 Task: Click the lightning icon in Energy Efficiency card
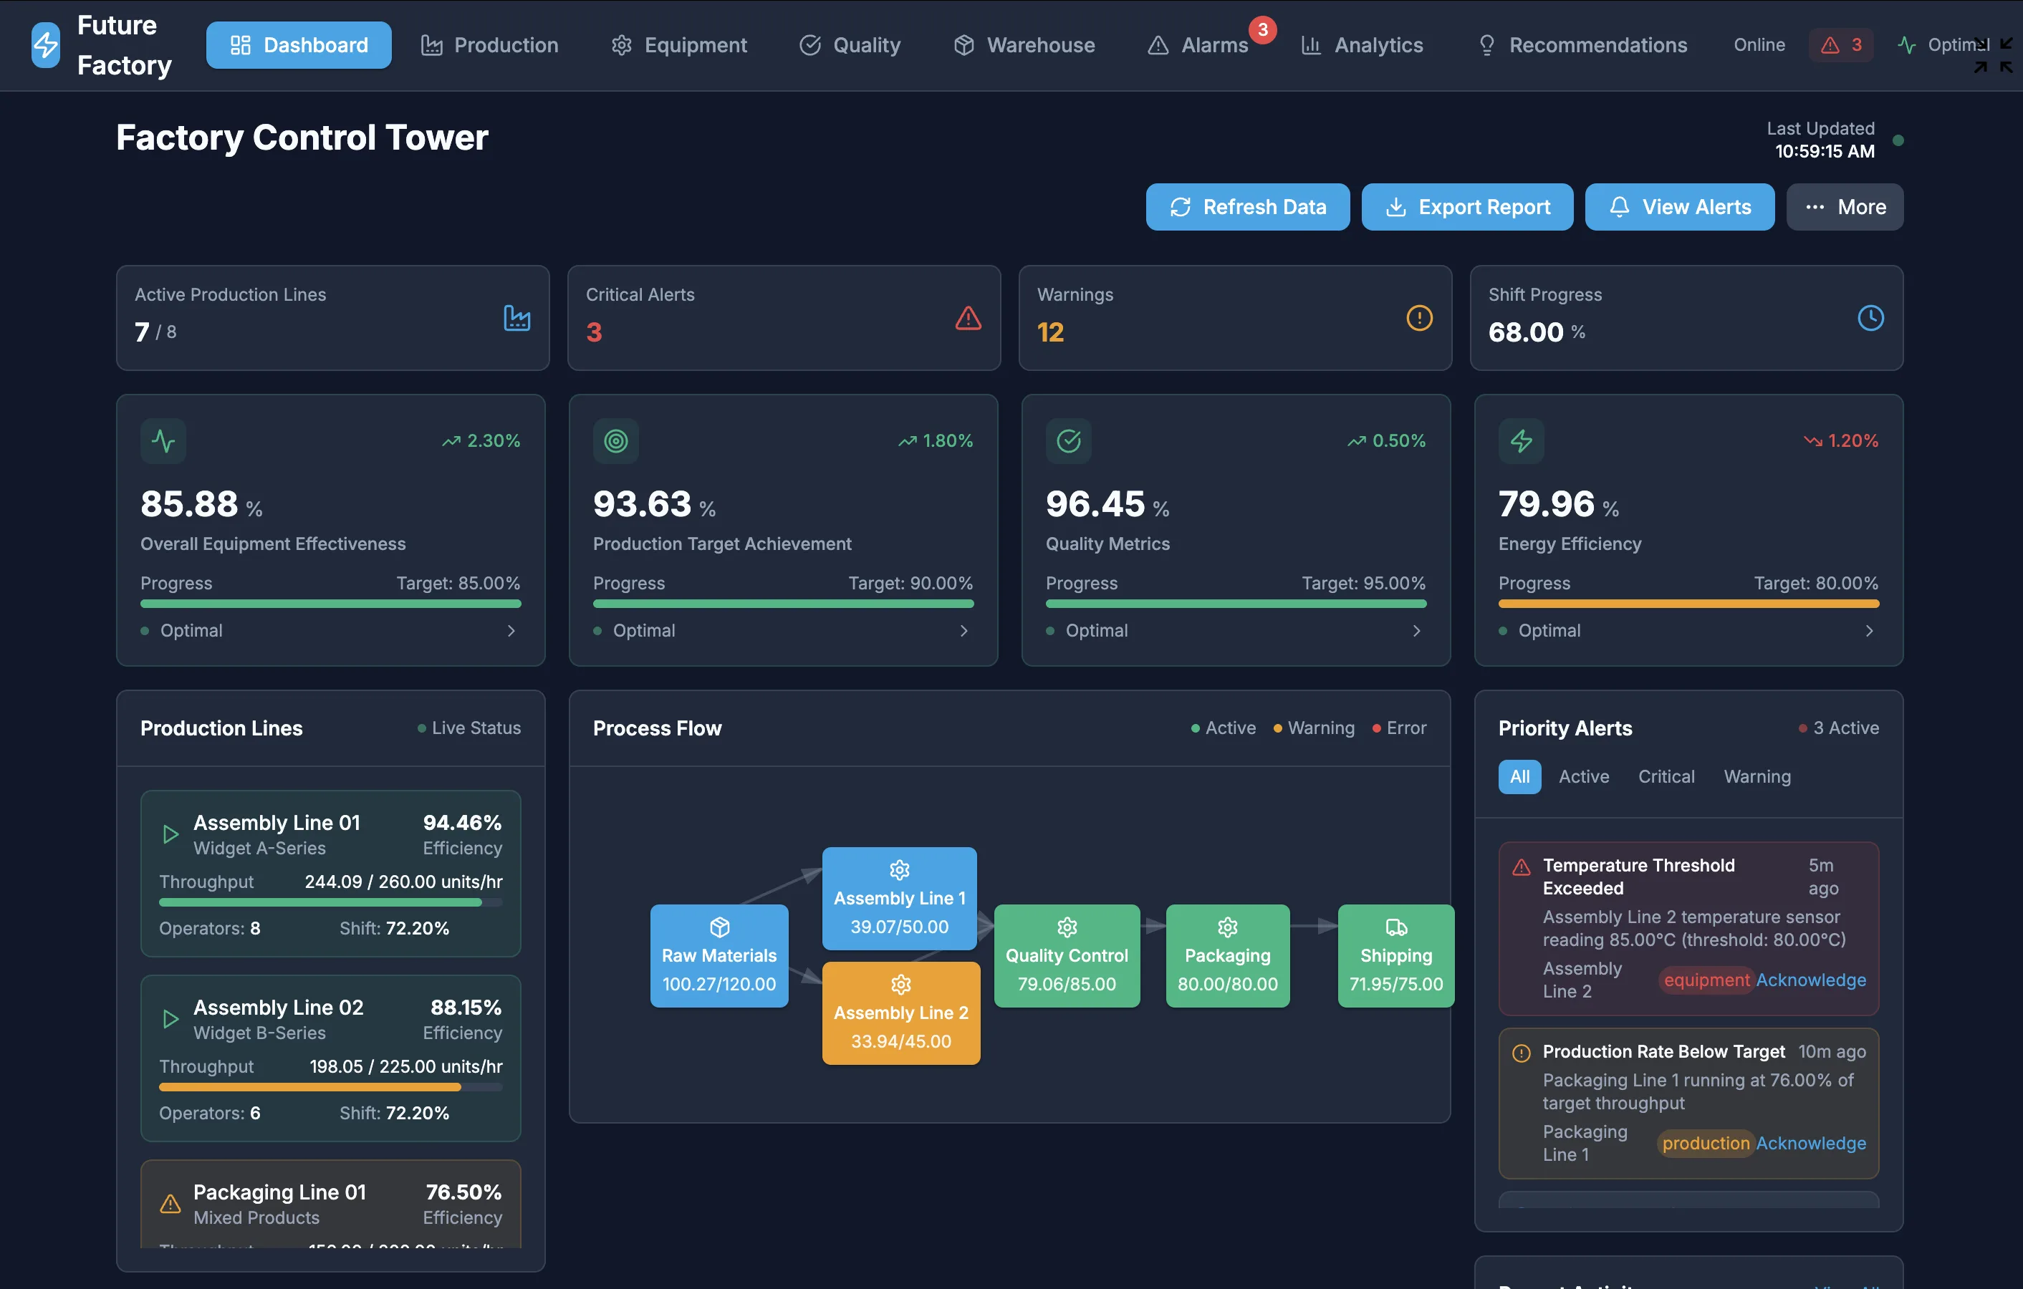[1522, 441]
